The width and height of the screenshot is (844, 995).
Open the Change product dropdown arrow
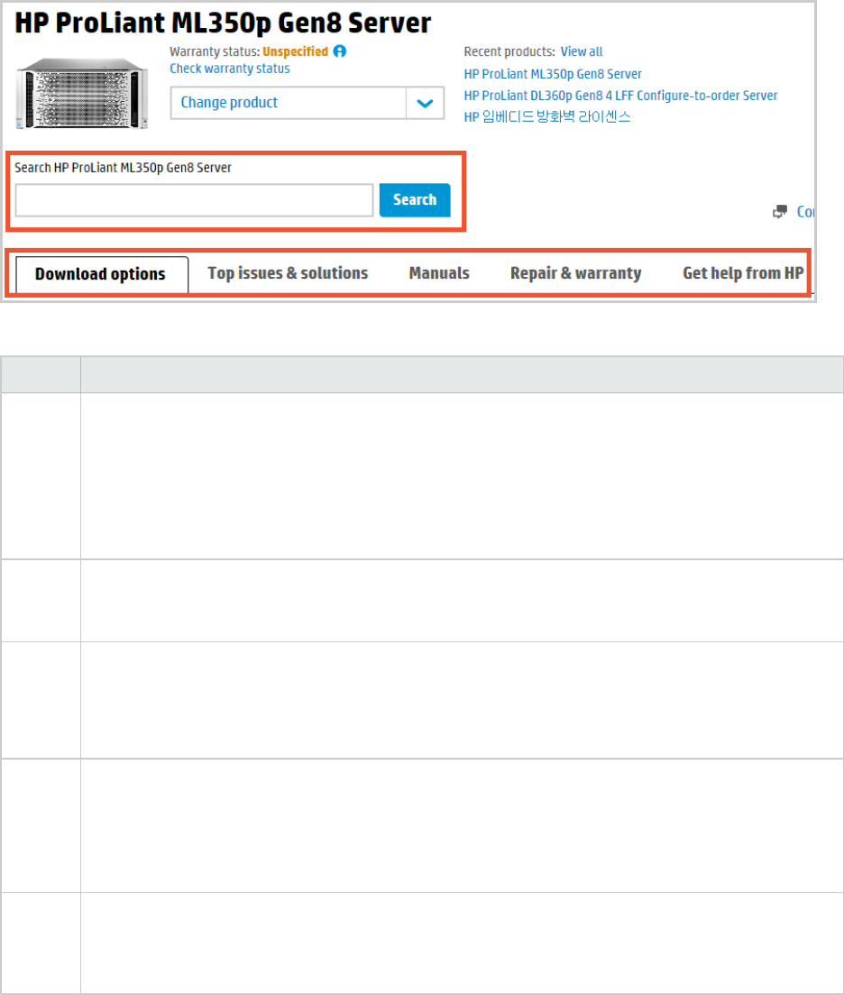click(425, 103)
